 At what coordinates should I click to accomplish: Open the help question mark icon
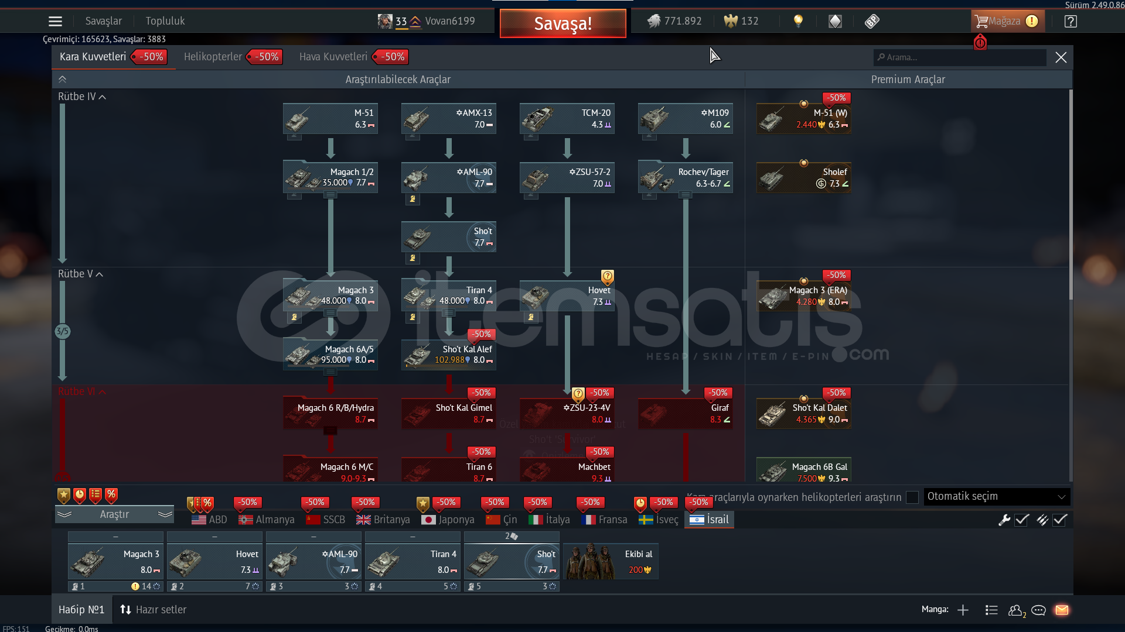[1071, 22]
